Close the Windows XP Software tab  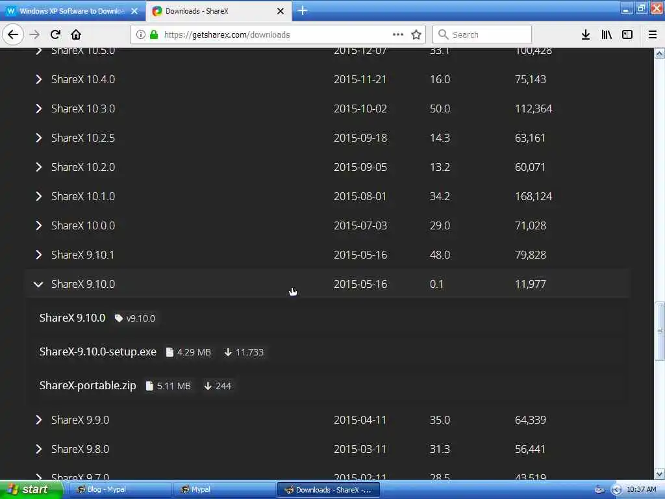click(134, 12)
